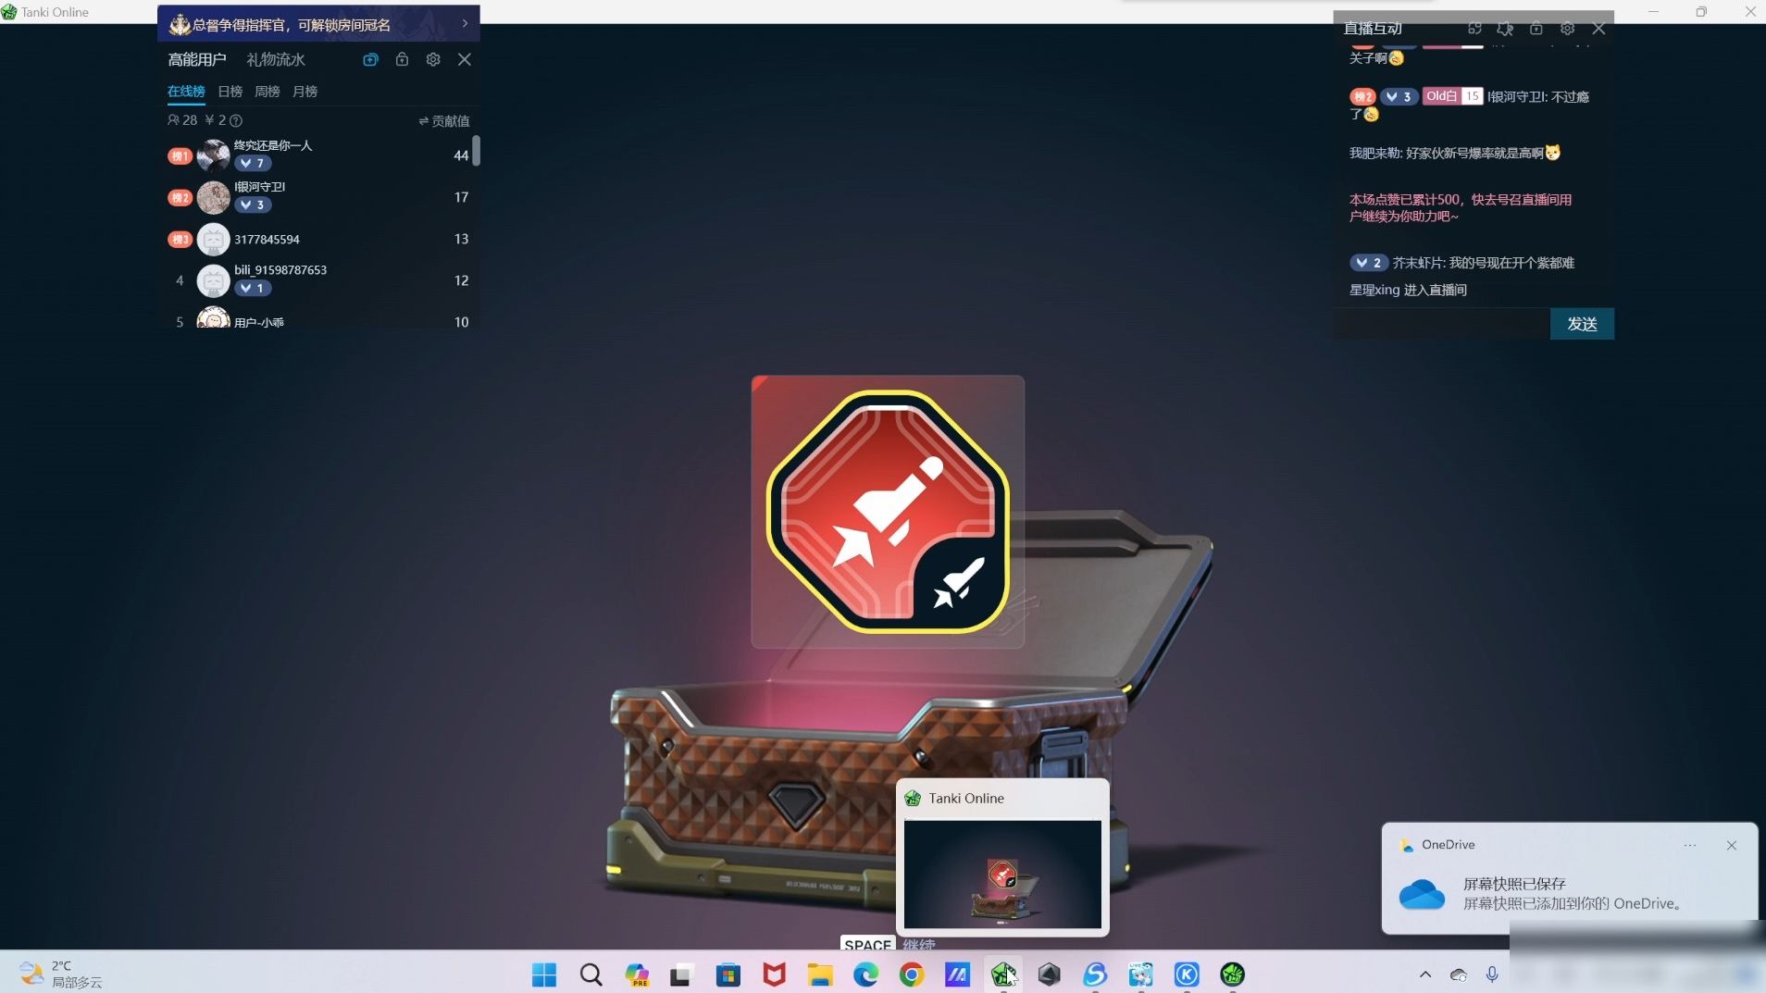Click the avatar of bili_91598787653
Image resolution: width=1766 pixels, height=993 pixels.
coord(214,280)
